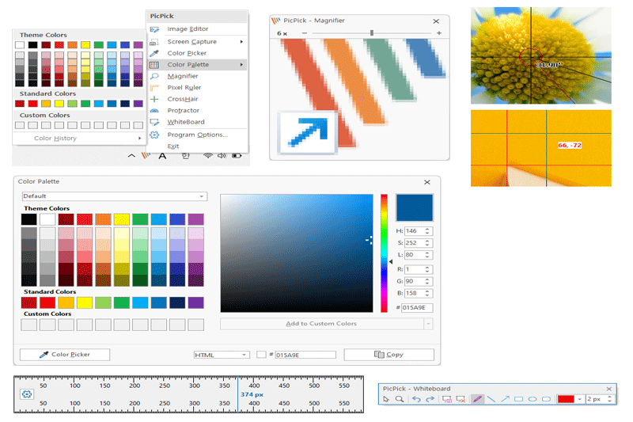The height and width of the screenshot is (422, 633).
Task: Click the magnifier zoom level slider
Action: (372, 32)
